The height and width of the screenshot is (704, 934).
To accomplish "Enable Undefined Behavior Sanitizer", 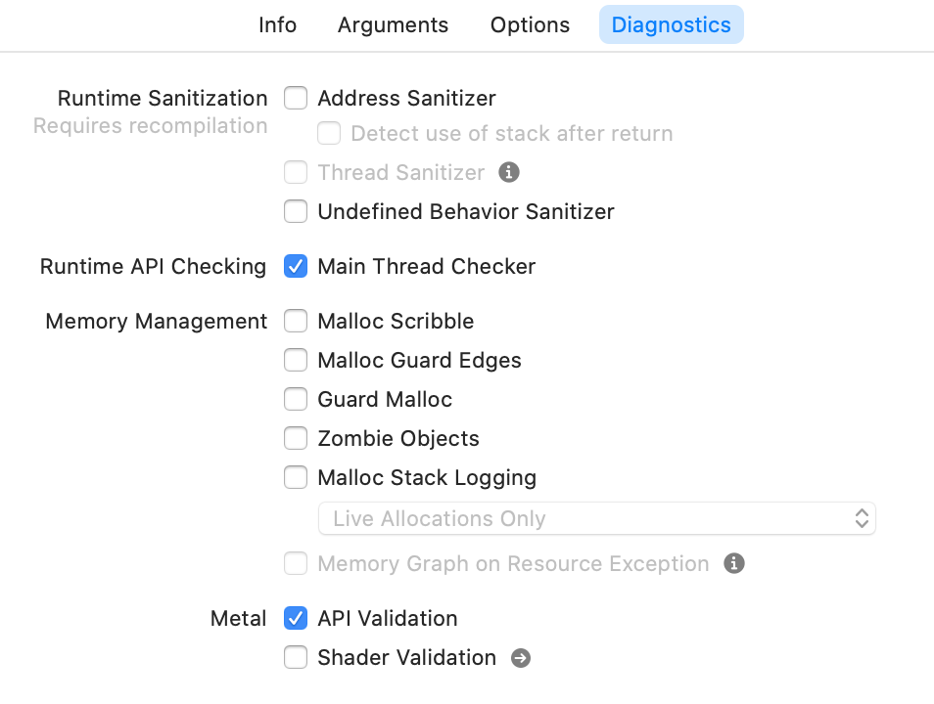I will click(296, 212).
